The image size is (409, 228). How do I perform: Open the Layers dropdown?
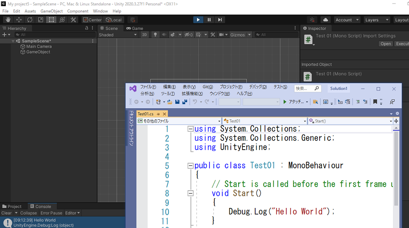(377, 20)
